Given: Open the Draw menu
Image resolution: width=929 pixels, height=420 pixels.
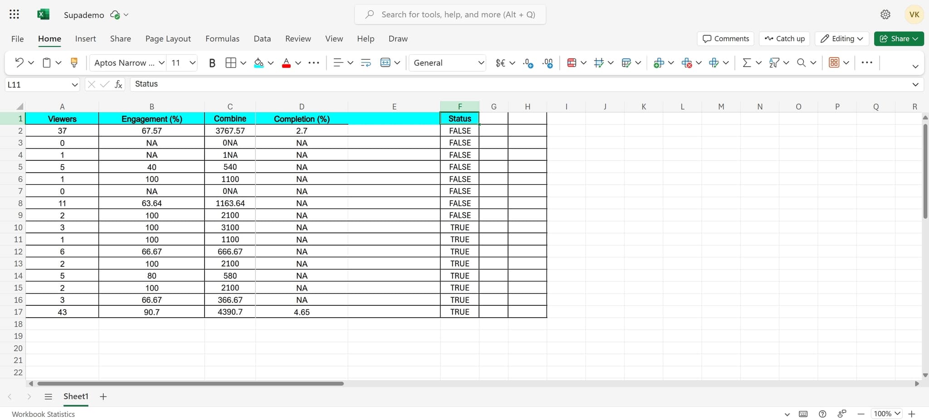Looking at the screenshot, I should (x=398, y=39).
